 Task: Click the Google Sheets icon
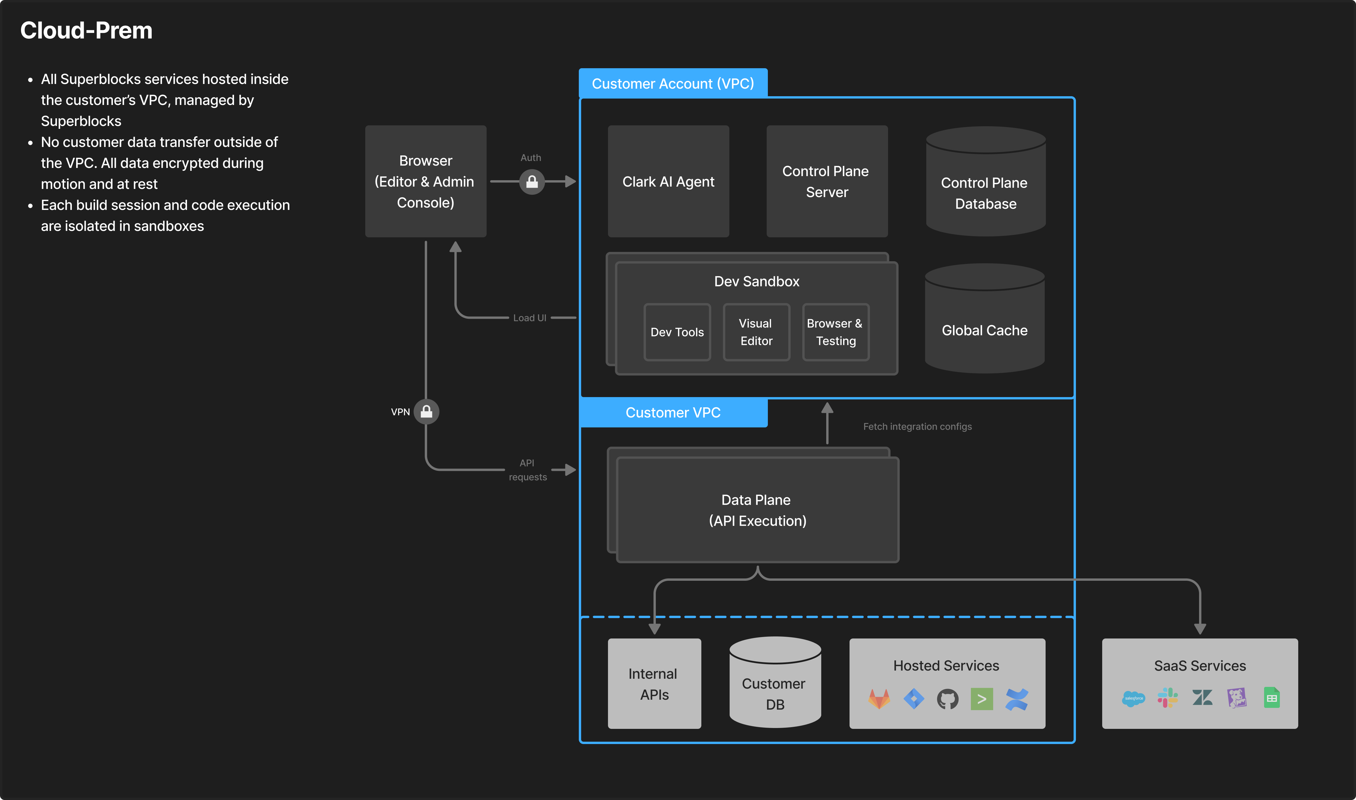pos(1271,698)
